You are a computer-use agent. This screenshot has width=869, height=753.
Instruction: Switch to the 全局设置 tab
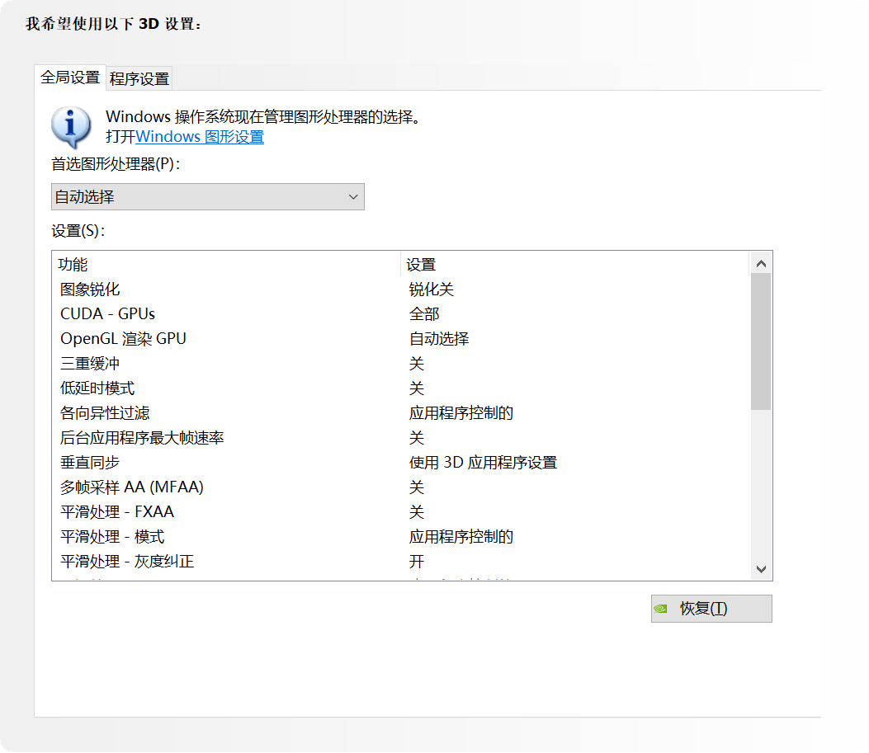point(70,78)
